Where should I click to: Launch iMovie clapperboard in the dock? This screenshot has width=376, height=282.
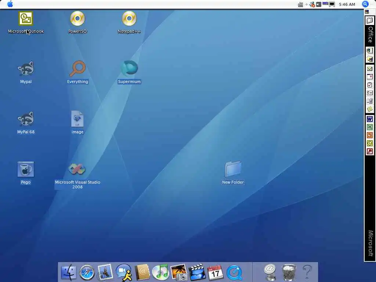(x=197, y=272)
